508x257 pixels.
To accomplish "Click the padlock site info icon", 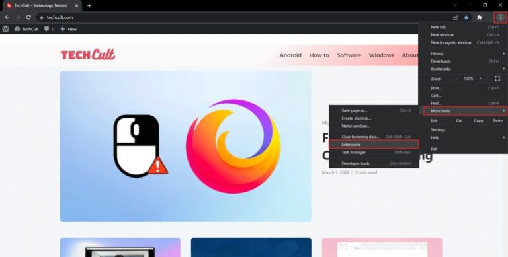I will click(x=41, y=17).
